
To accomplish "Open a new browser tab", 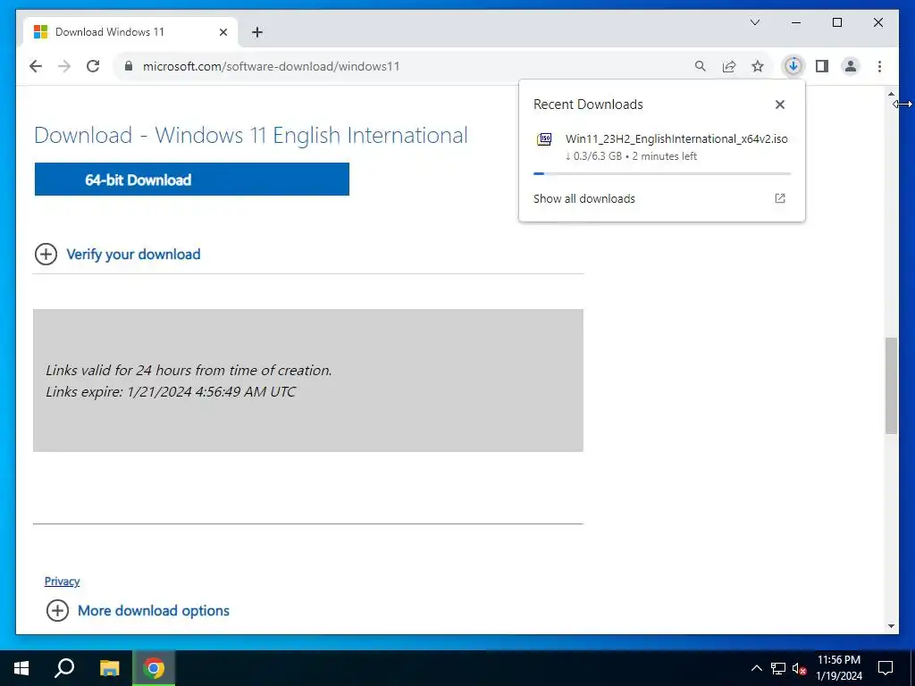I will coord(257,32).
